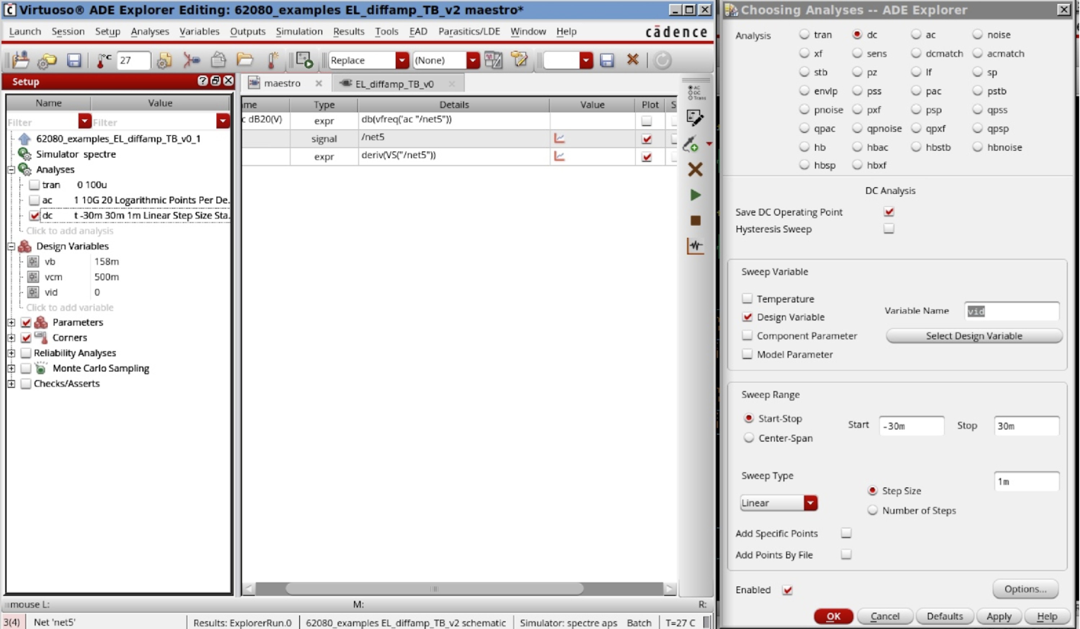1080x629 pixels.
Task: Click the Options... button
Action: 1025,589
